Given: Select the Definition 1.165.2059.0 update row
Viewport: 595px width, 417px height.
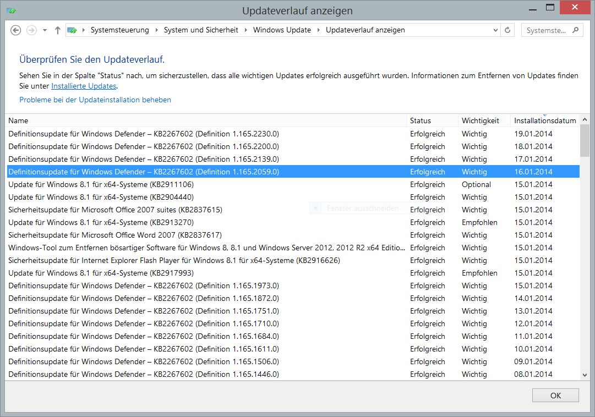Looking at the screenshot, I should (293, 172).
